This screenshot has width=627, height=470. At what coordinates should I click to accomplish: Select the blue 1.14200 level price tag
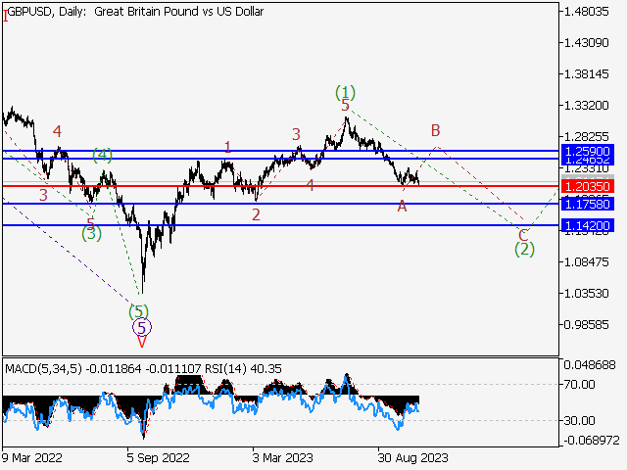click(x=588, y=225)
